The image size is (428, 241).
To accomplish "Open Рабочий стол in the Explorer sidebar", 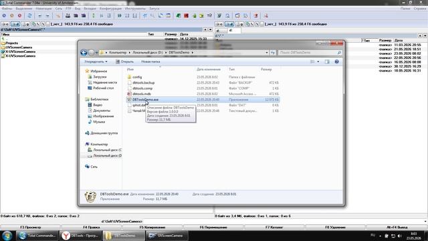I will (103, 88).
